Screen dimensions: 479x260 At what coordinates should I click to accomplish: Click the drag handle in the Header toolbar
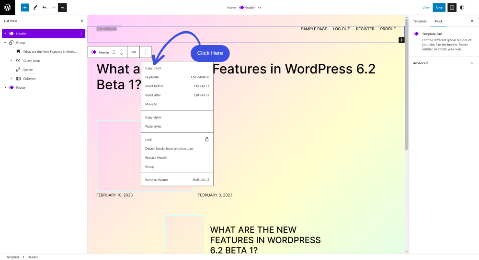pyautogui.click(x=114, y=52)
